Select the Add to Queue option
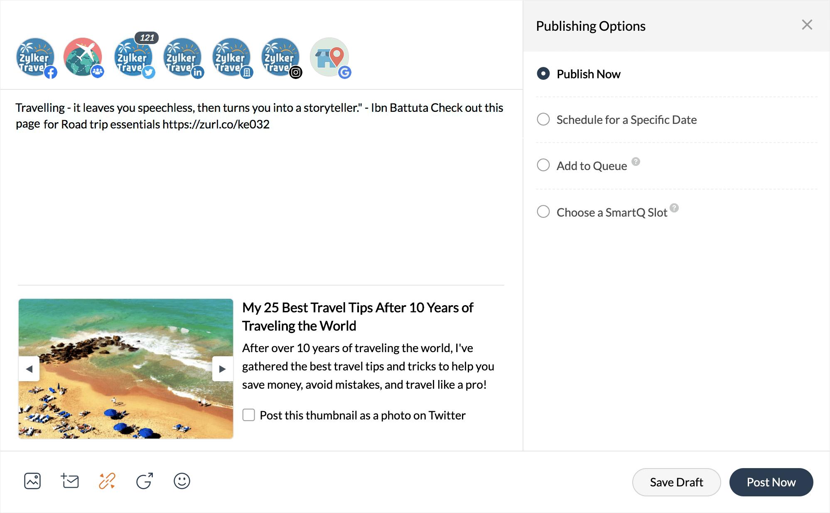Screen dimensions: 830x513 point(543,165)
